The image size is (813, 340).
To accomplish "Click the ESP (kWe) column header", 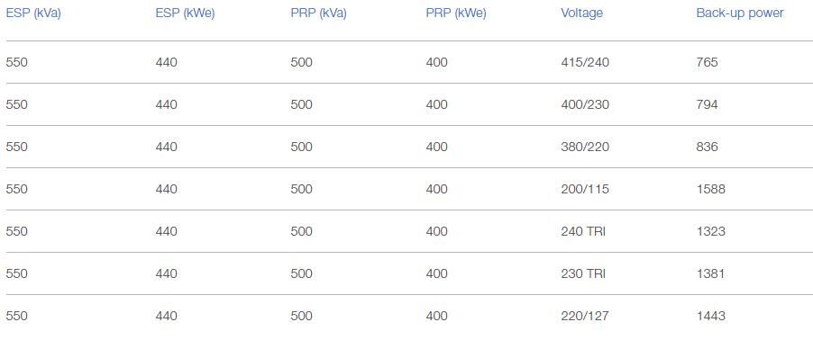I will click(185, 13).
